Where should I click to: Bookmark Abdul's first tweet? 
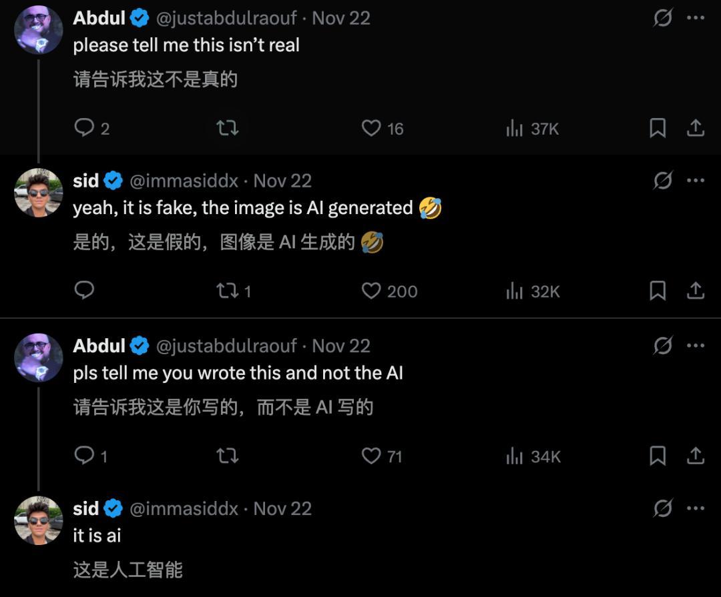pos(658,127)
